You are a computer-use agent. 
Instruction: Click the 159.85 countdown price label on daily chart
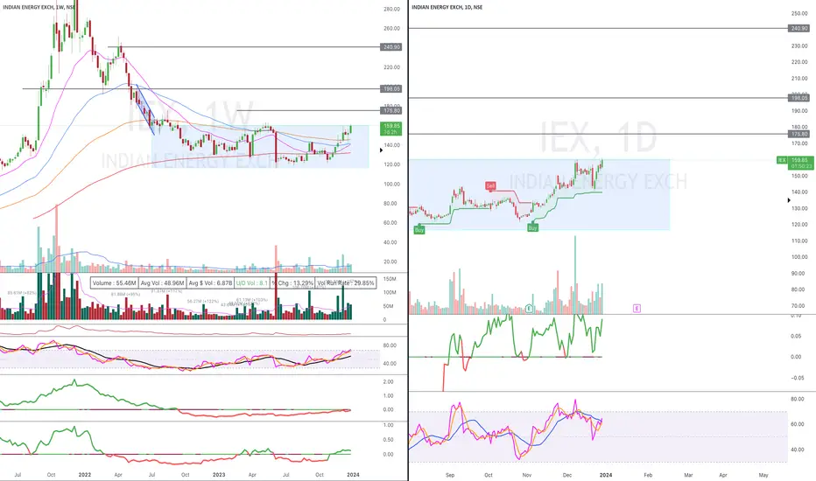(799, 163)
